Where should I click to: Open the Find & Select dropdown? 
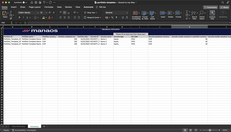pyautogui.click(x=202, y=15)
